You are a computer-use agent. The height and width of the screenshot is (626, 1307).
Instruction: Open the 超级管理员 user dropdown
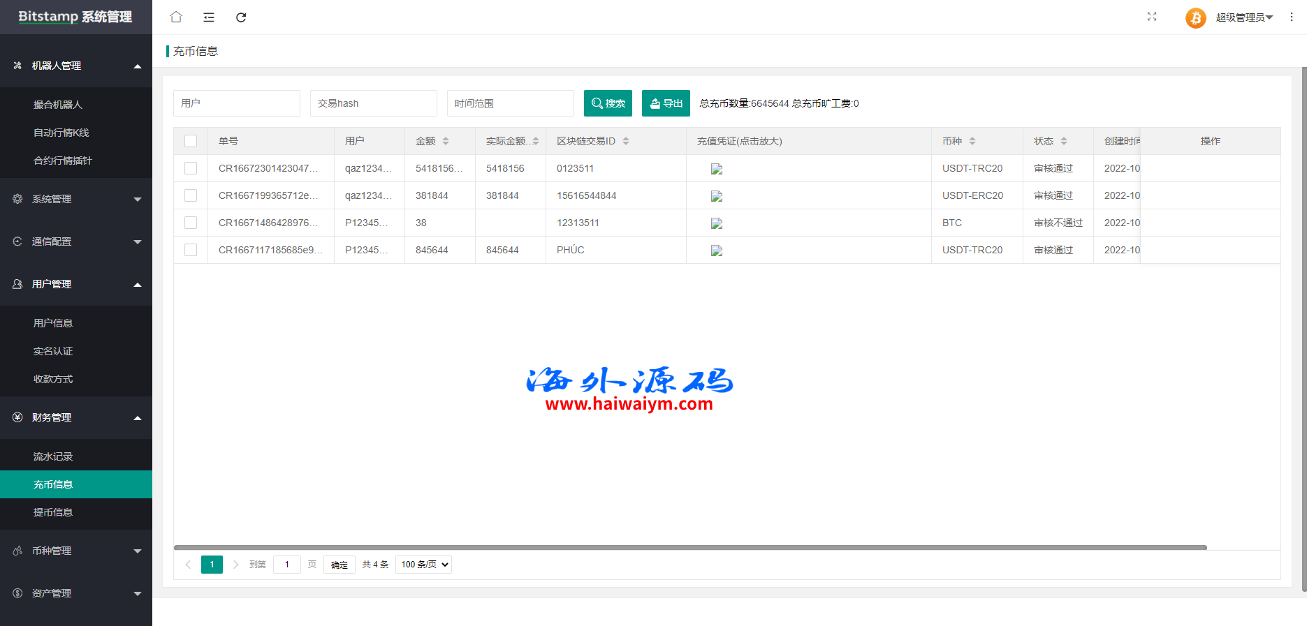click(1244, 17)
